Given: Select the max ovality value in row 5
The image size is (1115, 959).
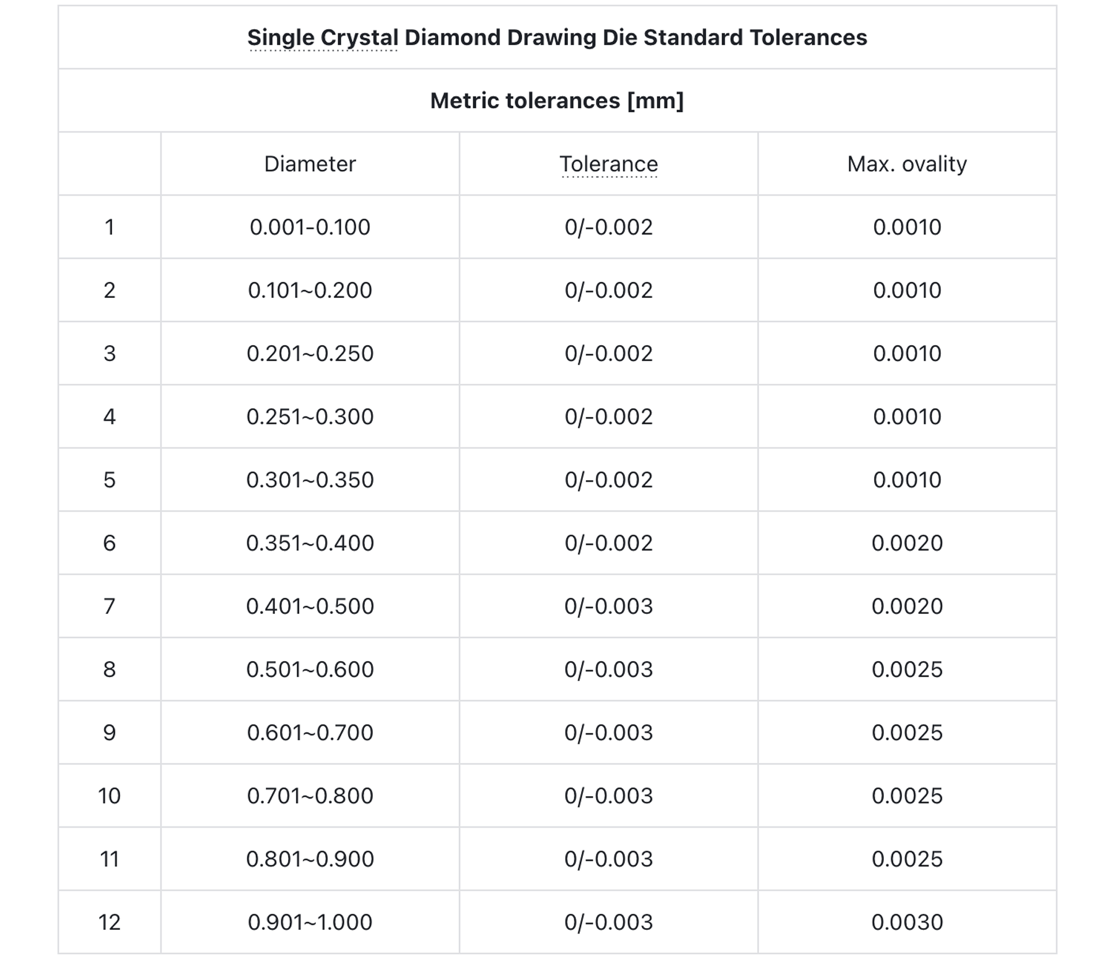Looking at the screenshot, I should click(907, 479).
